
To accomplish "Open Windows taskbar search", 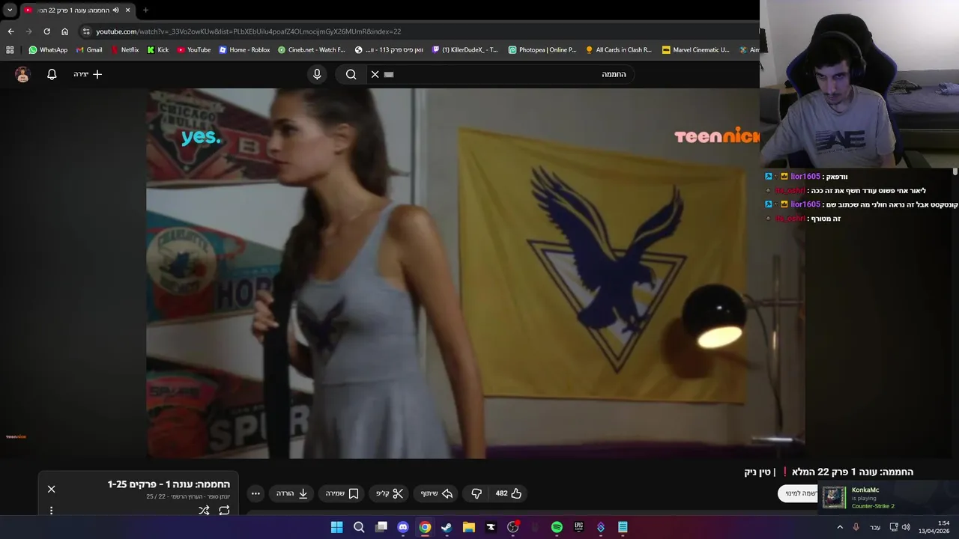I will pos(359,527).
